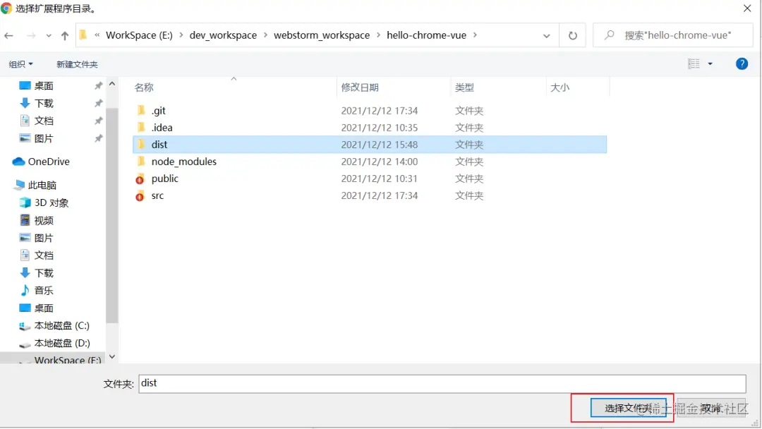The height and width of the screenshot is (429, 762).
Task: Sort by 类型 column header
Action: (464, 87)
